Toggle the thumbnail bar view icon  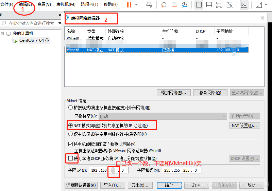[209, 5]
